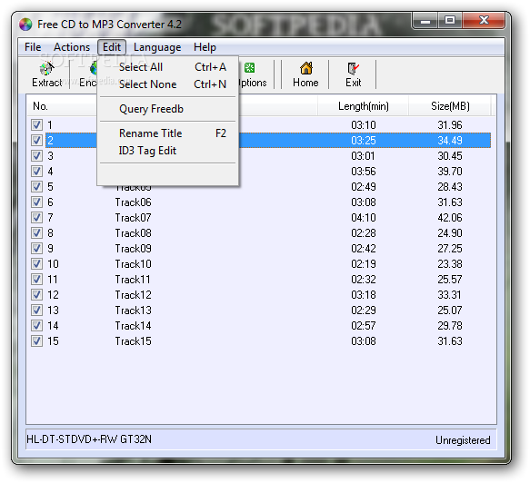Click the Exit door icon
The width and height of the screenshot is (530, 483).
(354, 68)
